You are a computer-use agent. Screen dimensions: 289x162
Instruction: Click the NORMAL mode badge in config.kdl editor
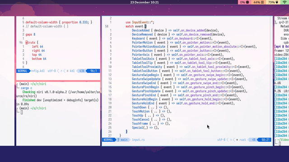(23, 71)
